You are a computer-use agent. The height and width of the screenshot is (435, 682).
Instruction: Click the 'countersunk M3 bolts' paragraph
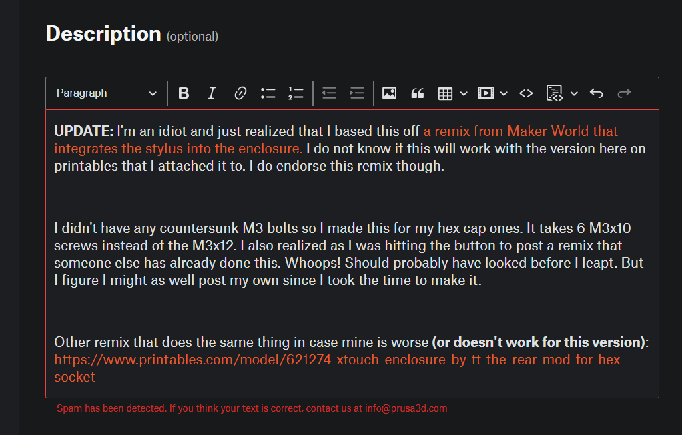pyautogui.click(x=348, y=254)
